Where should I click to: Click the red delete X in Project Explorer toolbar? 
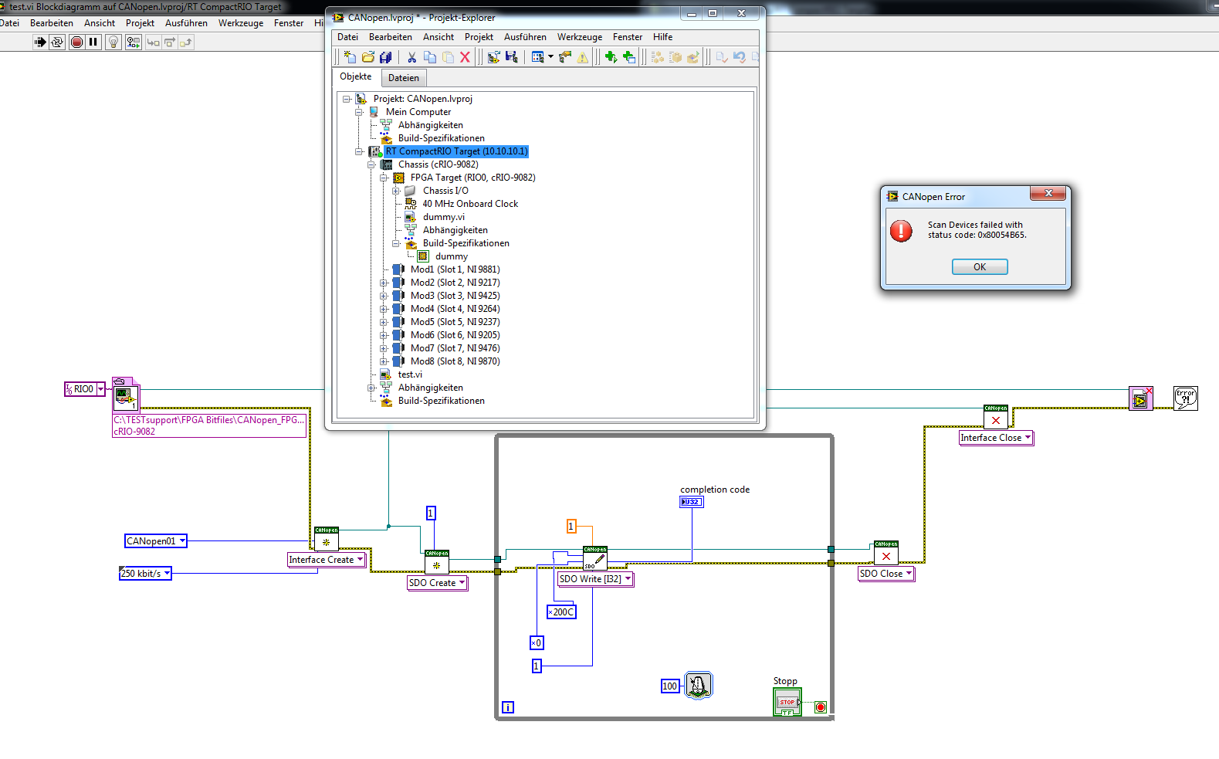click(x=465, y=57)
